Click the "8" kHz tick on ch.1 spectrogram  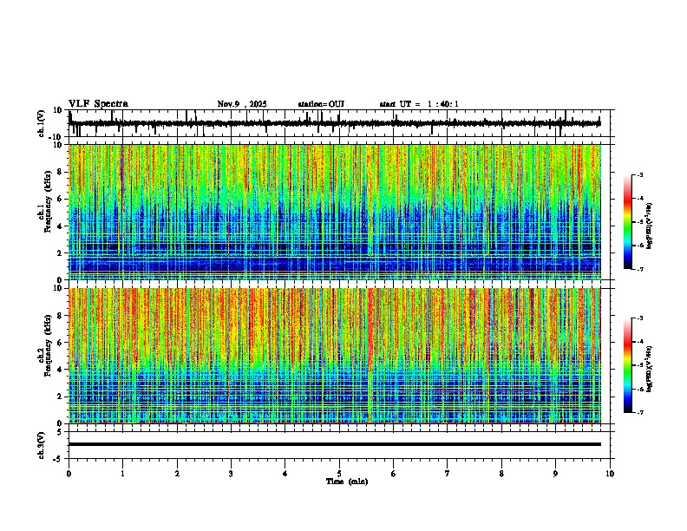[x=60, y=172]
